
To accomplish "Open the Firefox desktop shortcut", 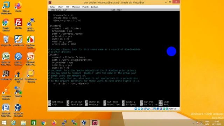I will point(18,7).
